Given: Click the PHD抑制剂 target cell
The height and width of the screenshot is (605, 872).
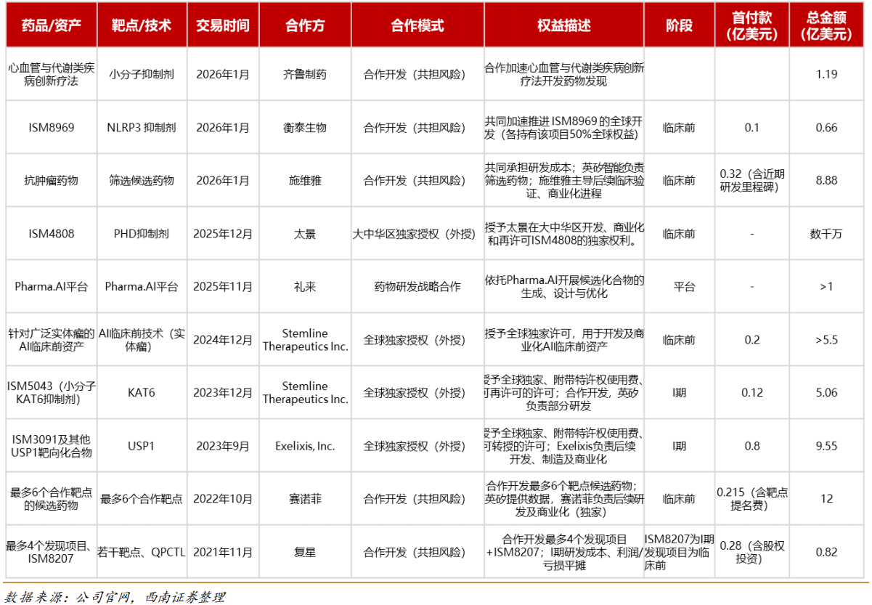Looking at the screenshot, I should click(x=142, y=234).
